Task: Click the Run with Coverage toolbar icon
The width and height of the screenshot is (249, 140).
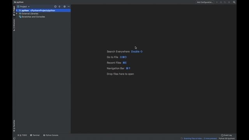Action: pyautogui.click(x=225, y=2)
